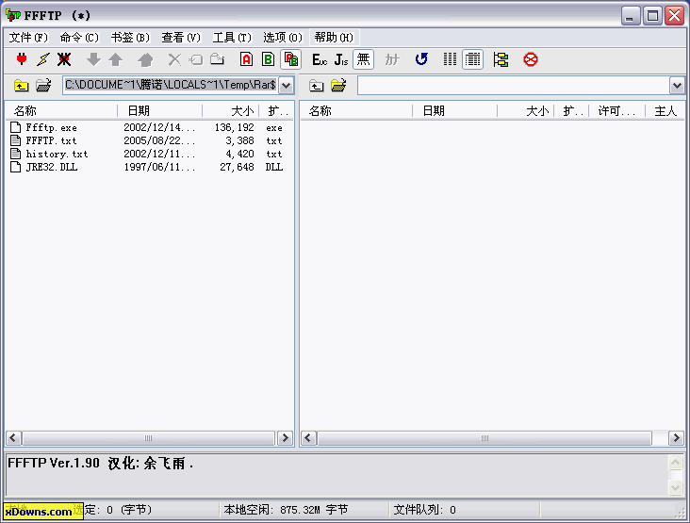Click remote pane scroll-left arrow

pos(308,438)
